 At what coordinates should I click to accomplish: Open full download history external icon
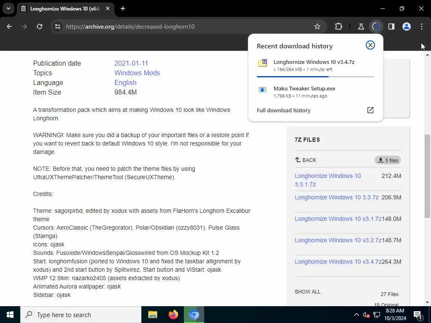coord(370,110)
